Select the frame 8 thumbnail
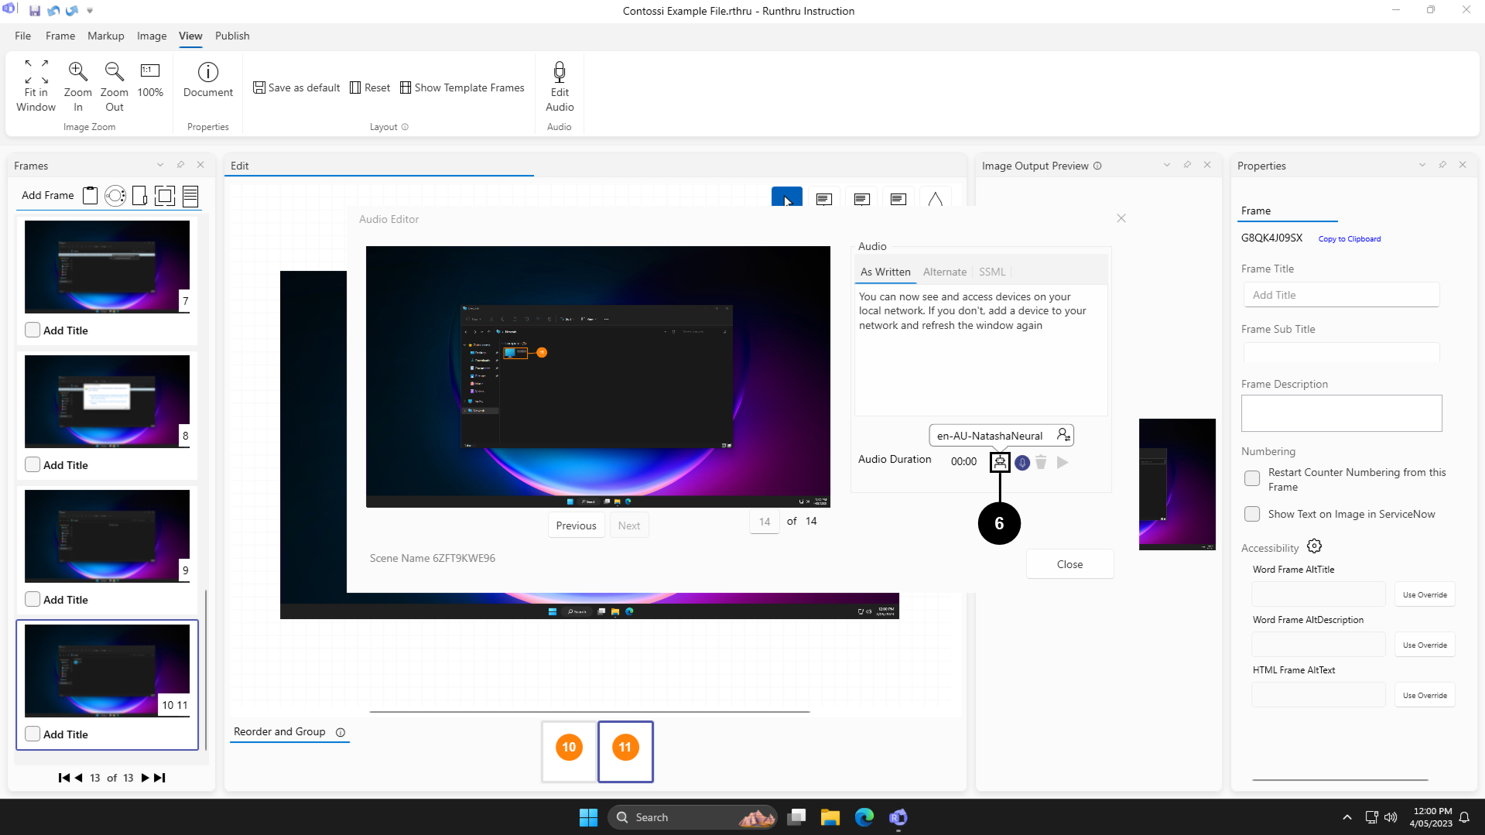Screen dimensions: 1485x835 pos(107,401)
